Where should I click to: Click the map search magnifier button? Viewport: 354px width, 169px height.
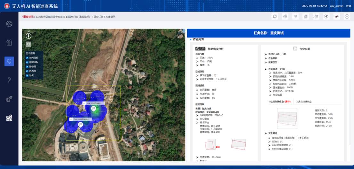(x=28, y=44)
